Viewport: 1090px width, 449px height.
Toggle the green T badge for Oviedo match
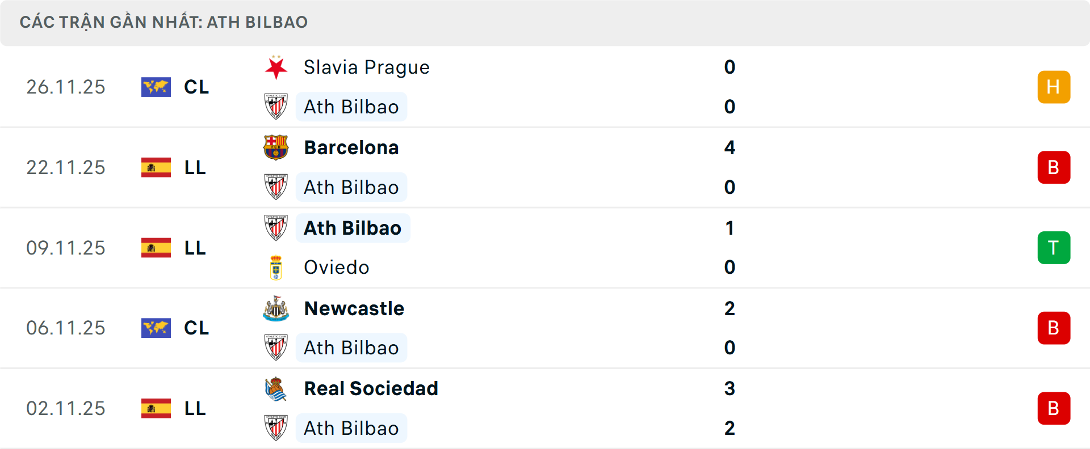(1054, 248)
